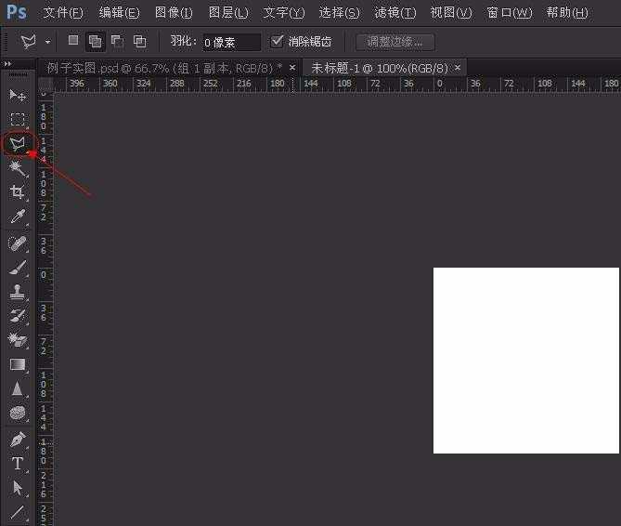This screenshot has height=526, width=621.
Task: Choose the New Selection mode button
Action: 74,42
